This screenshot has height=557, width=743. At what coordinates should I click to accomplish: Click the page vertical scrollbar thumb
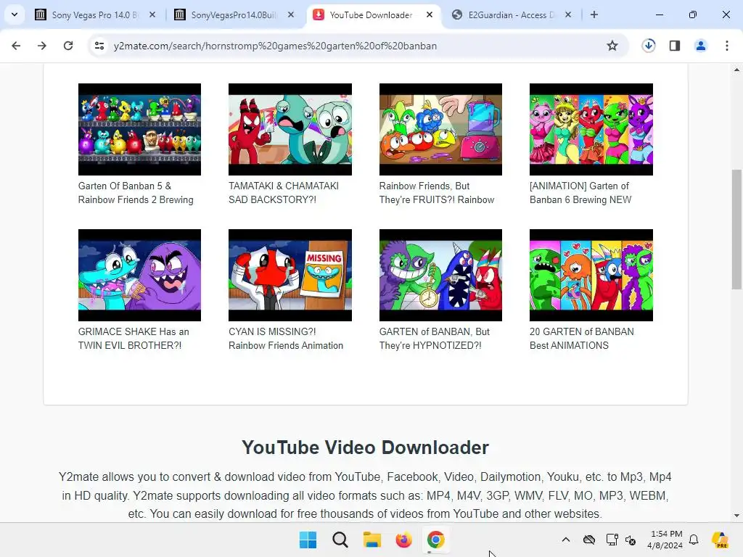[736, 229]
